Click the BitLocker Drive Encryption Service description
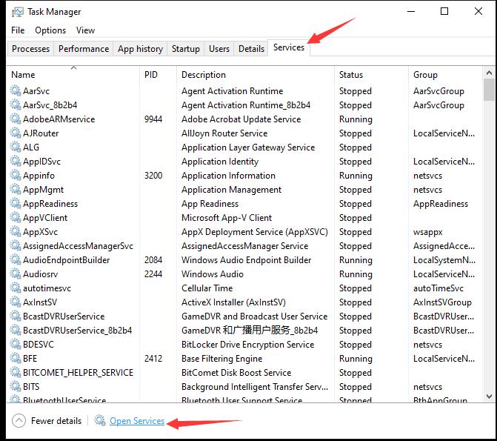The width and height of the screenshot is (497, 441). pos(248,345)
